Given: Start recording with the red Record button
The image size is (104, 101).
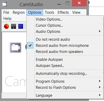Looking at the screenshot, I should 6,26.
